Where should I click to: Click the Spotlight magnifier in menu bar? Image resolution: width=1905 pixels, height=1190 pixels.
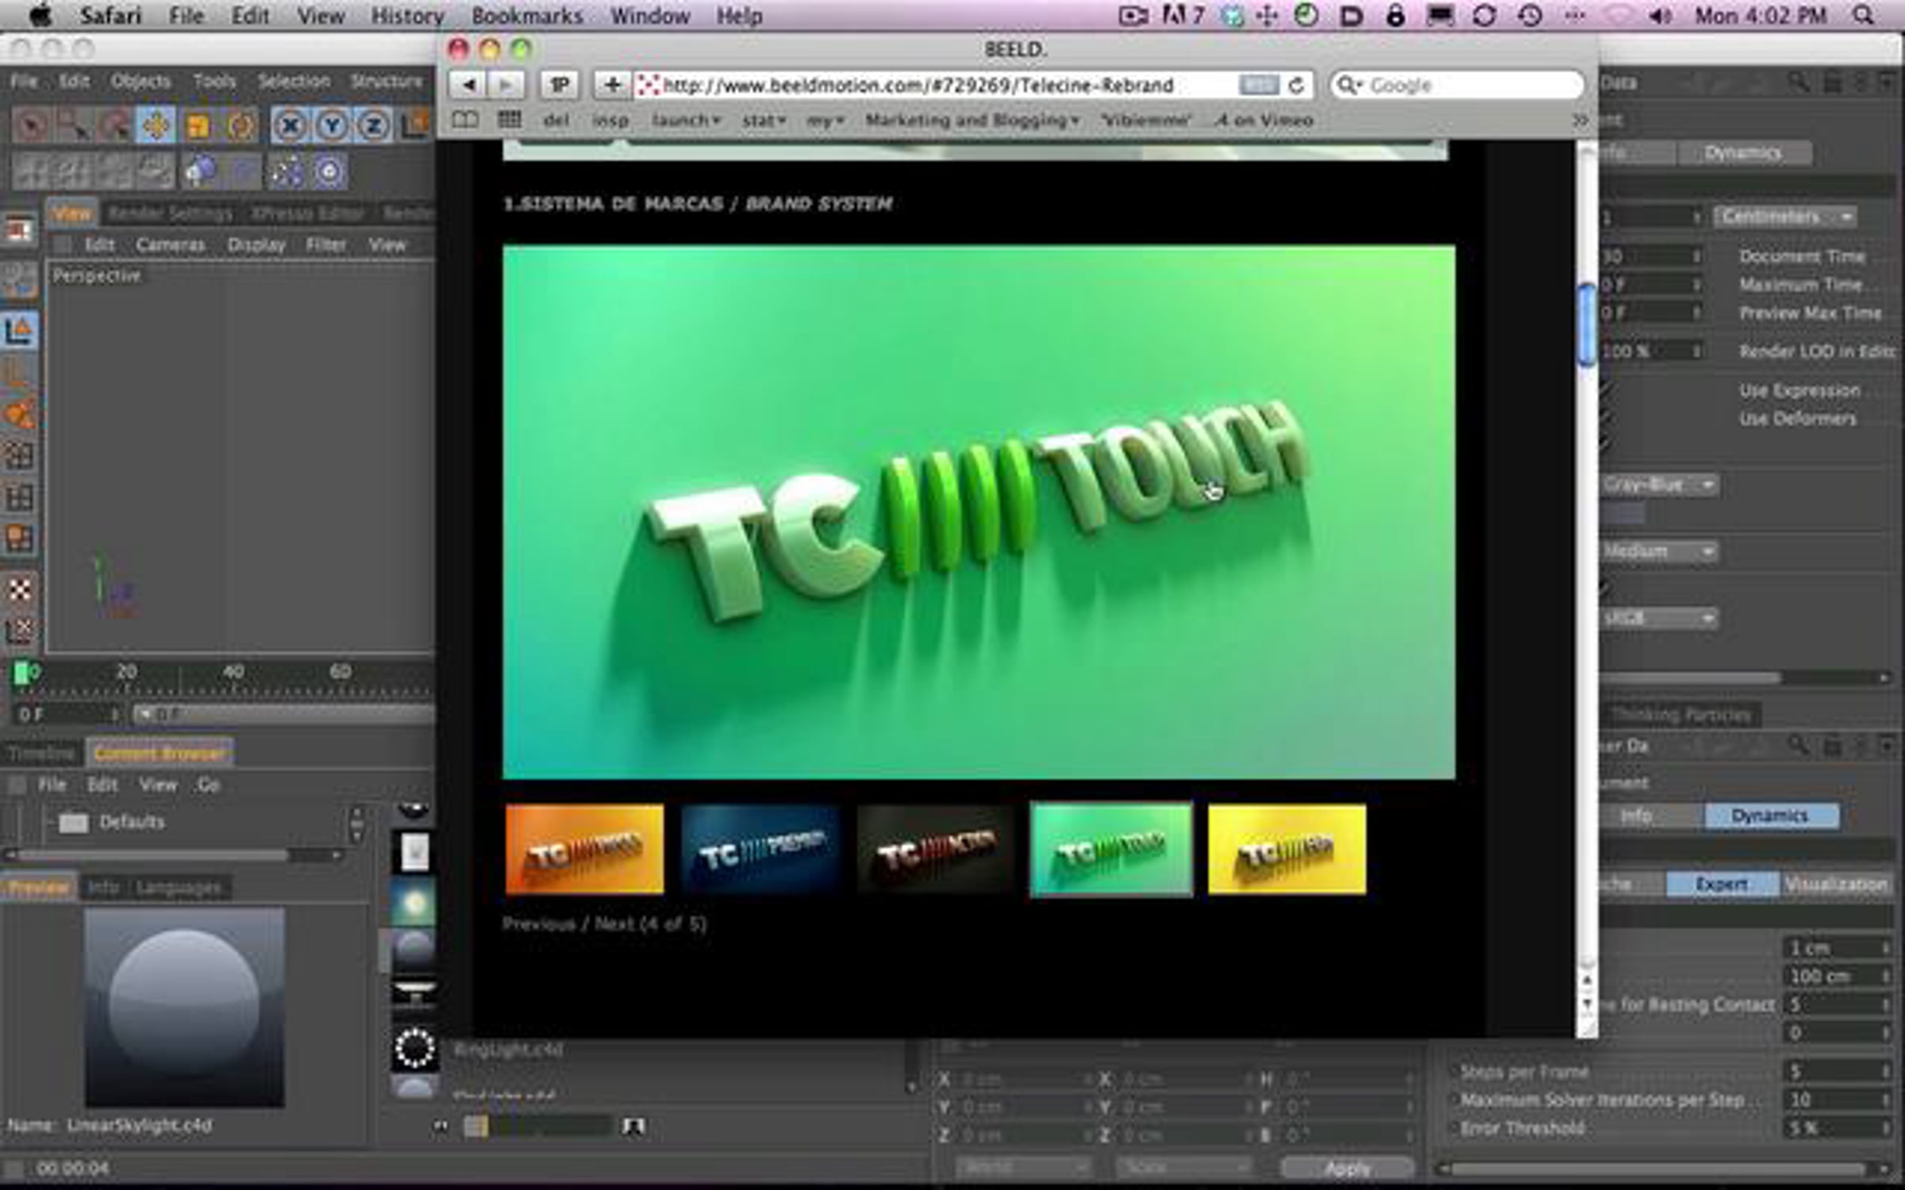click(1863, 15)
